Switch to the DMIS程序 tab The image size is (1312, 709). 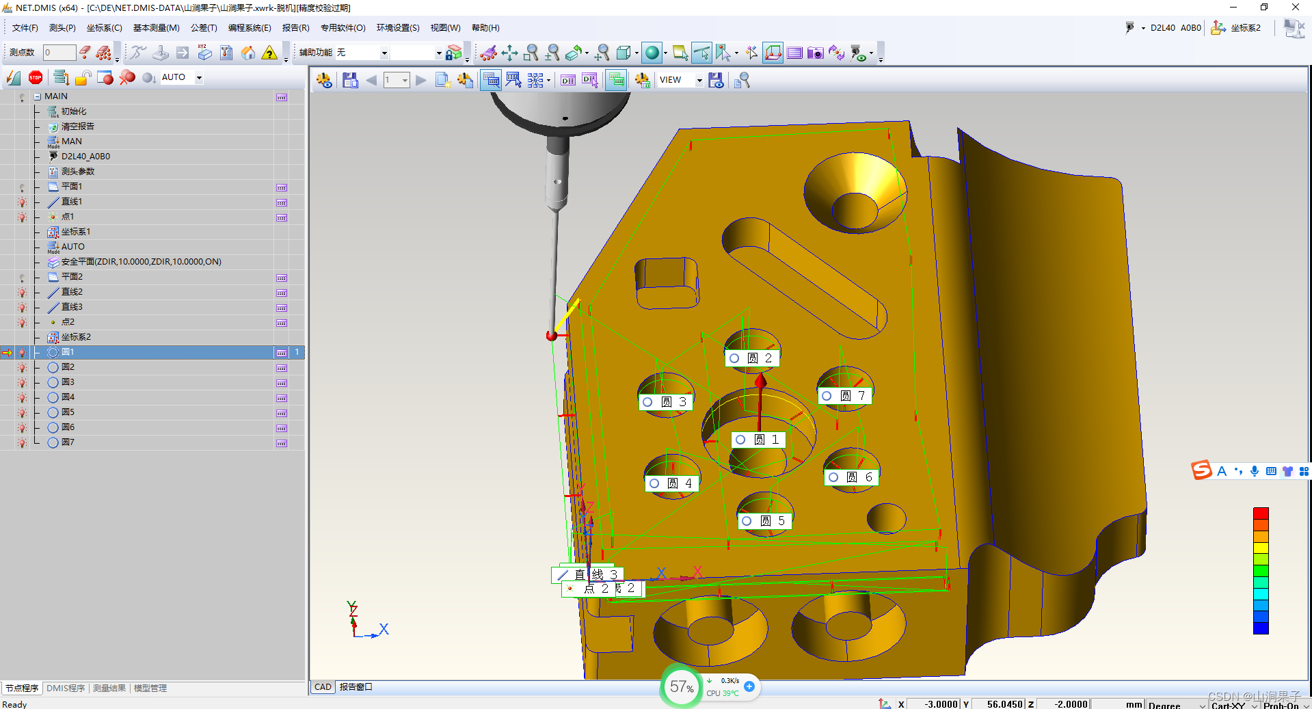pos(66,688)
